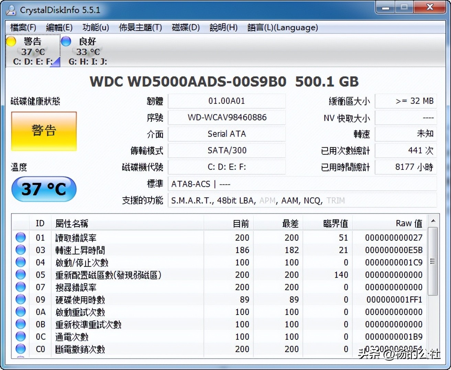The width and height of the screenshot is (451, 370).
Task: Click blue status orb for attribute 01
Action: click(21, 237)
